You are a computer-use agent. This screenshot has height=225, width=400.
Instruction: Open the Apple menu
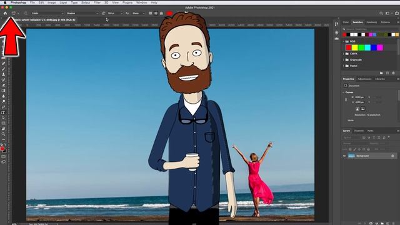point(5,2)
